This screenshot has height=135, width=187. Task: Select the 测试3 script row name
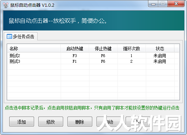(15, 61)
